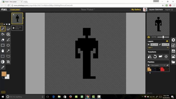
Task: Click the sheep clone layer icon
Action: [x=161, y=57]
